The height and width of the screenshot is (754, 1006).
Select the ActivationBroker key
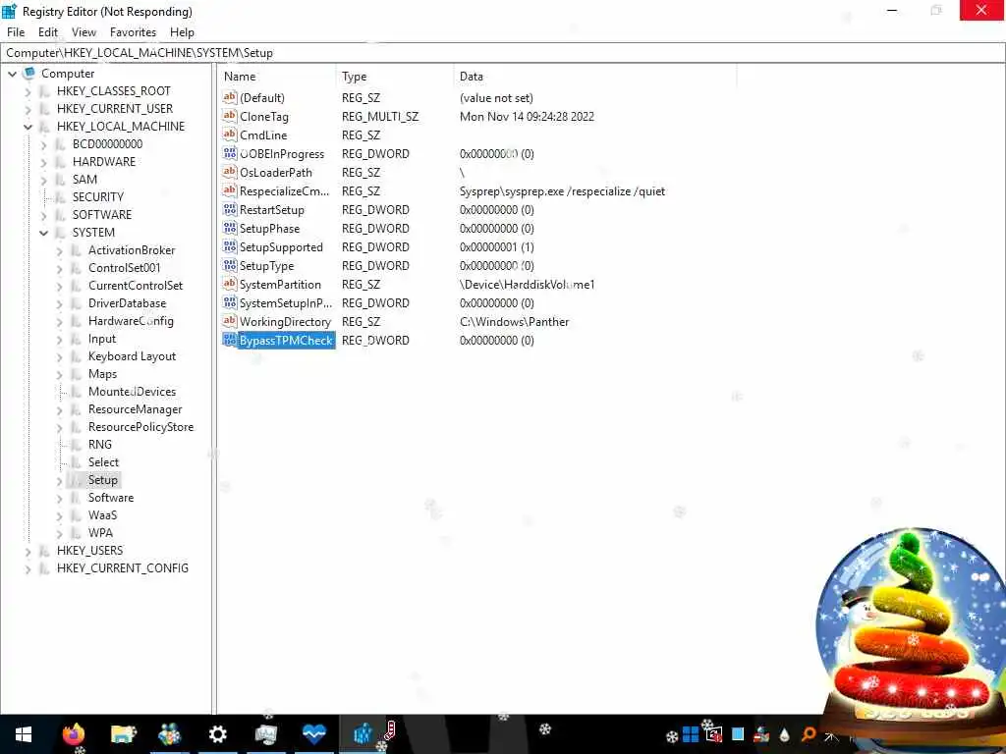pos(132,250)
